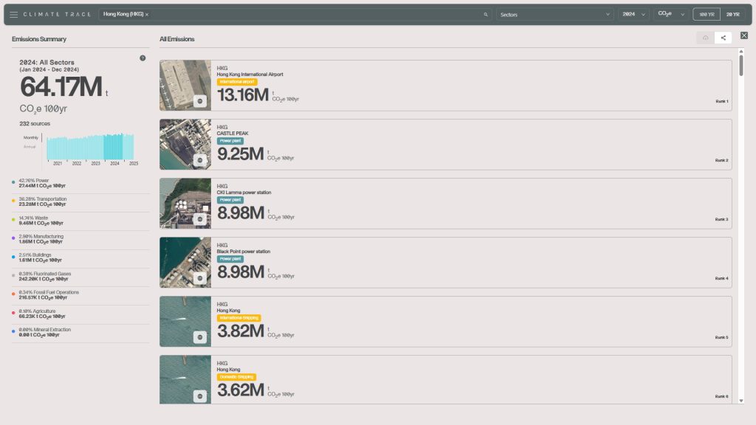This screenshot has width=756, height=425.
Task: Close the All Emissions panel
Action: (744, 35)
